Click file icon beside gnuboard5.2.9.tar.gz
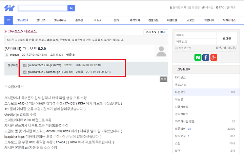The image size is (244, 154). pyautogui.click(x=25, y=65)
